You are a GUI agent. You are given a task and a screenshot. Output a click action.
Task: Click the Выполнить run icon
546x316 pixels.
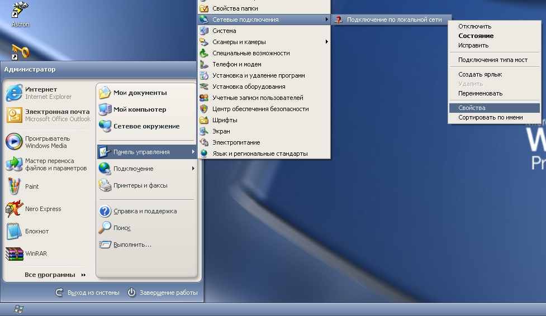[105, 245]
